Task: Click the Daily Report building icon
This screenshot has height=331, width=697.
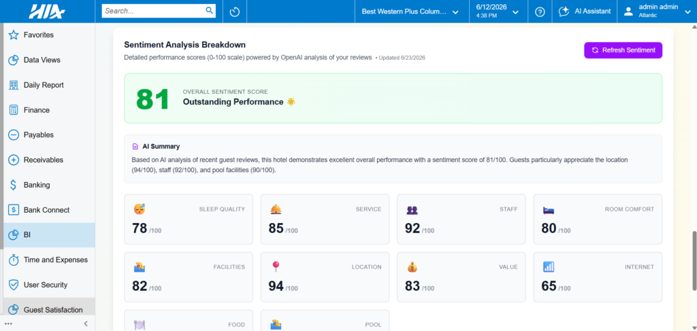Action: (x=14, y=85)
